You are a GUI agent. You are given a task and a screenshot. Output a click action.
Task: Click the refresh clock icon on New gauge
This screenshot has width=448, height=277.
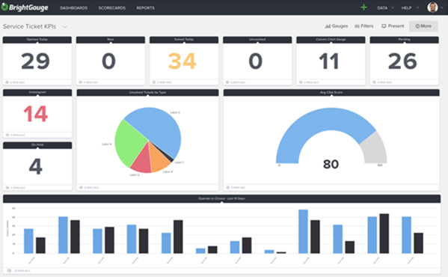pyautogui.click(x=81, y=82)
